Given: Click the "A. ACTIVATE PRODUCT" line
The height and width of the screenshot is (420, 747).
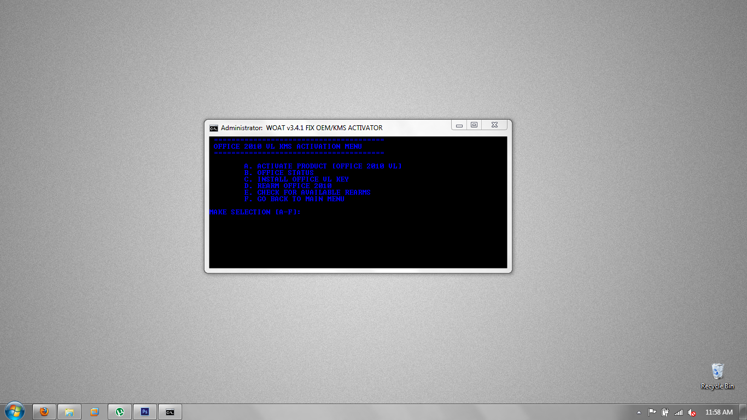Looking at the screenshot, I should (323, 166).
